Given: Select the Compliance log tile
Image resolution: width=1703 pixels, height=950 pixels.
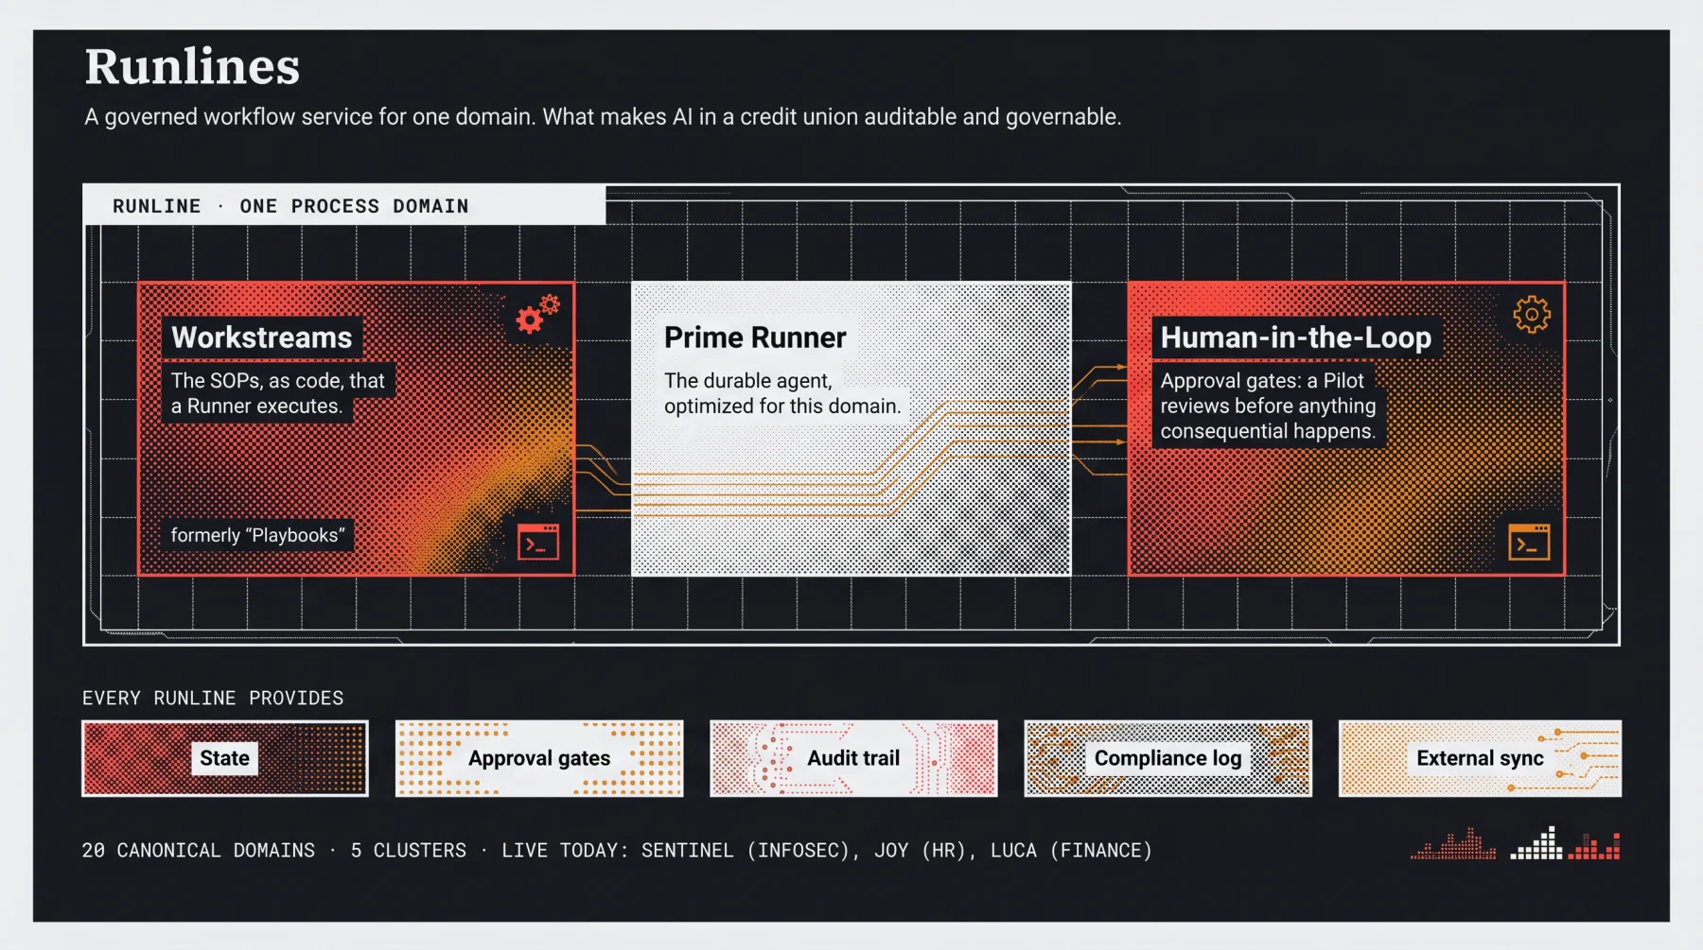Looking at the screenshot, I should click(1168, 758).
